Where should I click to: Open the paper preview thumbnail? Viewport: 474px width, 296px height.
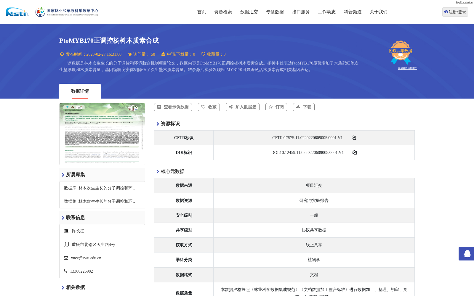102,134
